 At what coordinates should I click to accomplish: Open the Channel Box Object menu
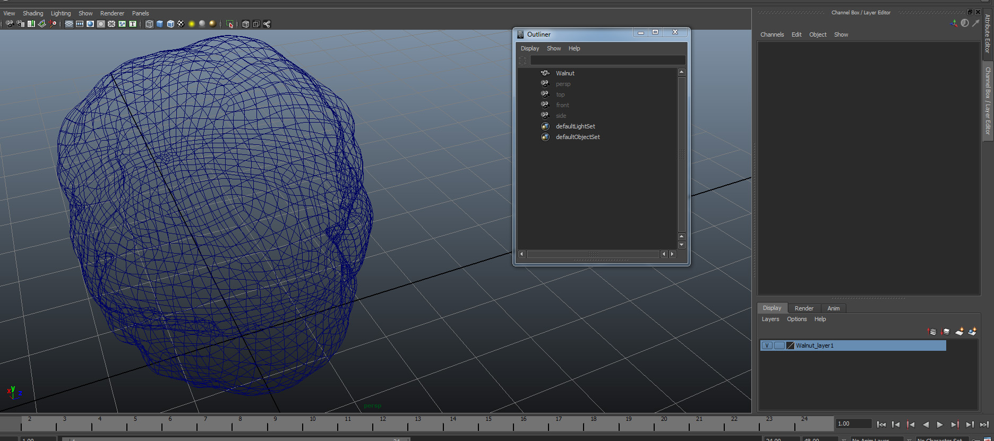pos(818,34)
